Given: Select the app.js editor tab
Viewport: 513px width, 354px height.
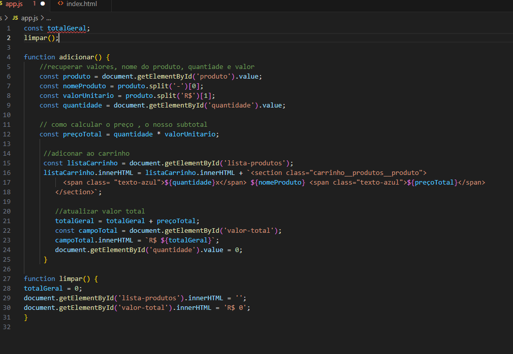Looking at the screenshot, I should (14, 4).
